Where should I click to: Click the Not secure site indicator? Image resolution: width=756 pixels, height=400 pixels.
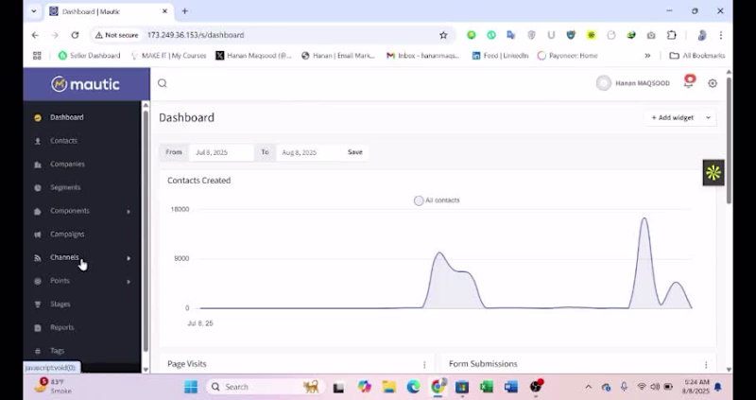(x=116, y=35)
